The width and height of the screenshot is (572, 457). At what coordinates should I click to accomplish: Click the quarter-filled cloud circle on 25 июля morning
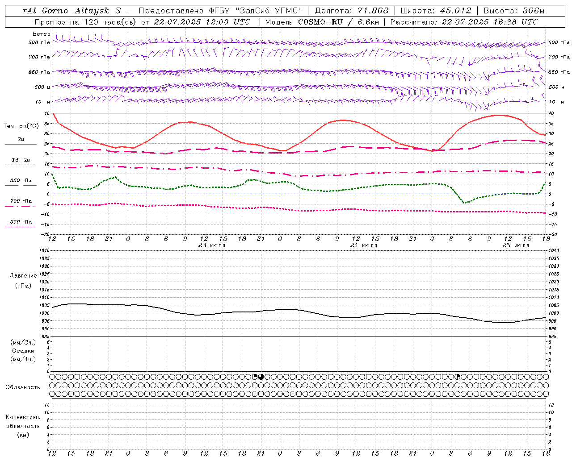pos(458,377)
